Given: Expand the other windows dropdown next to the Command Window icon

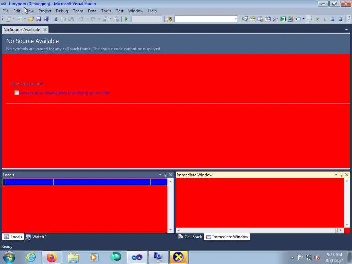Looking at the screenshot, I should 304,19.
